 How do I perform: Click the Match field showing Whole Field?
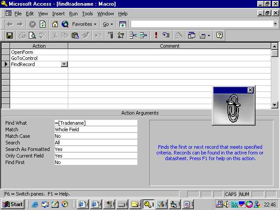(96, 129)
